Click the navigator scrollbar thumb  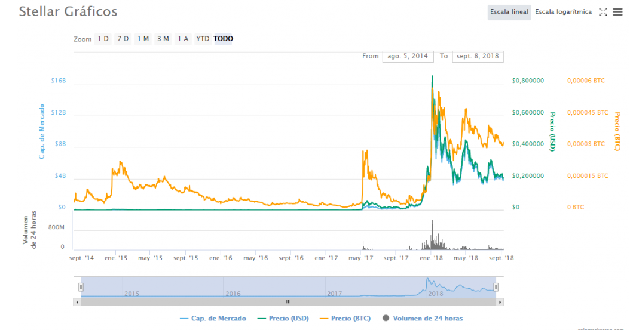click(x=288, y=302)
